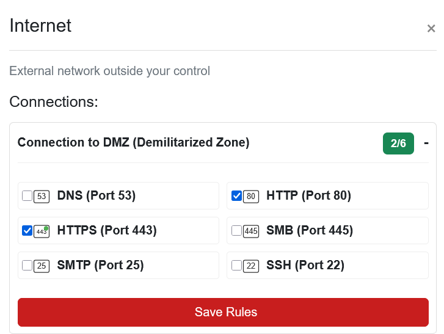The width and height of the screenshot is (444, 334).
Task: Tick the SMB checkbox
Action: (x=236, y=231)
